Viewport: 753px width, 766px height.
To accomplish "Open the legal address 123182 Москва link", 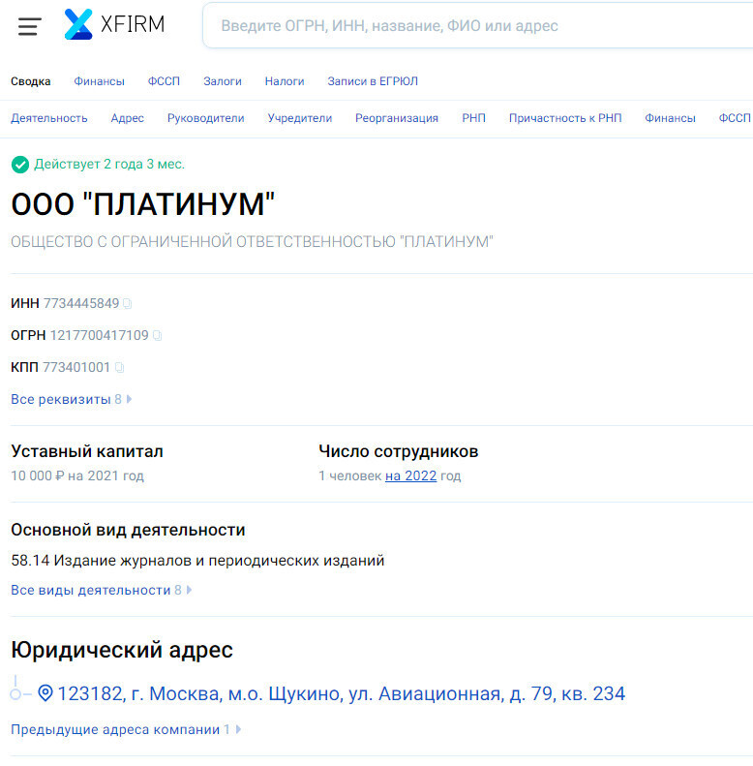I will [x=341, y=693].
